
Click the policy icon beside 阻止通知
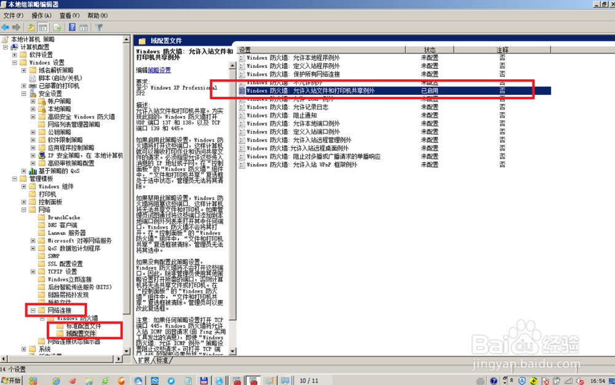pos(242,115)
